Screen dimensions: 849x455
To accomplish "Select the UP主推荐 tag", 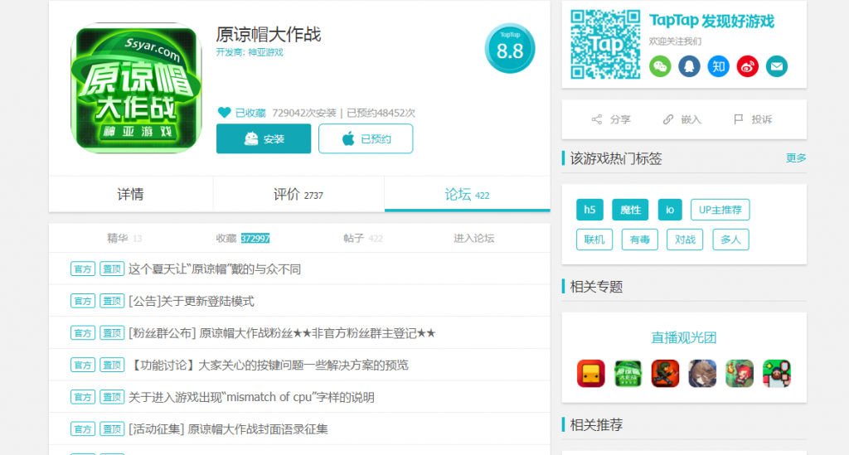I will tap(720, 210).
